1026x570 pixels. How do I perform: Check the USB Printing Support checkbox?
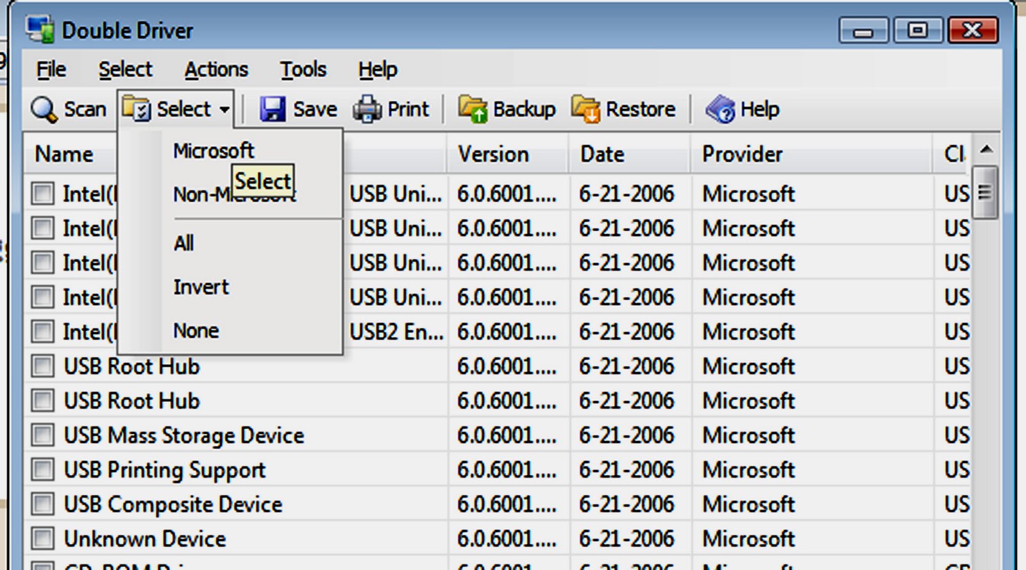pos(43,470)
